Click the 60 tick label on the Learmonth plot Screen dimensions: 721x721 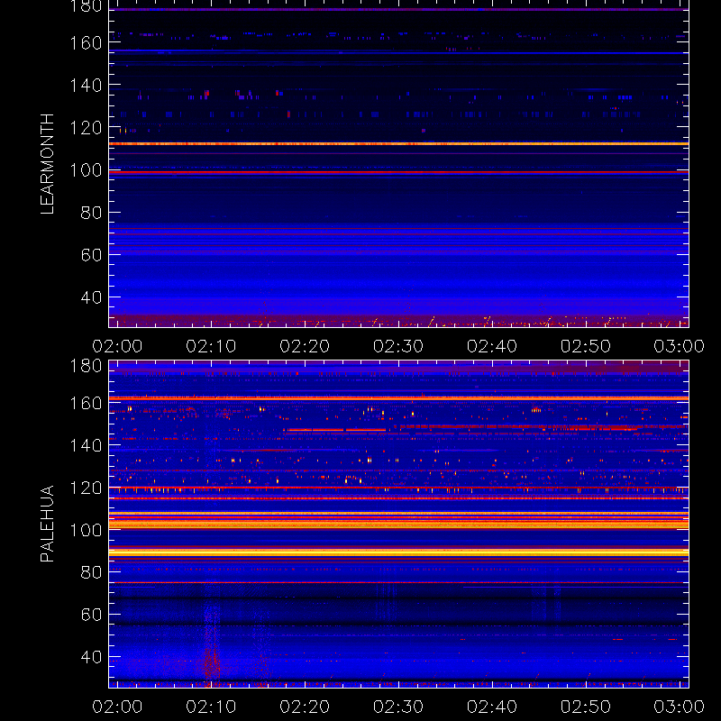(91, 255)
